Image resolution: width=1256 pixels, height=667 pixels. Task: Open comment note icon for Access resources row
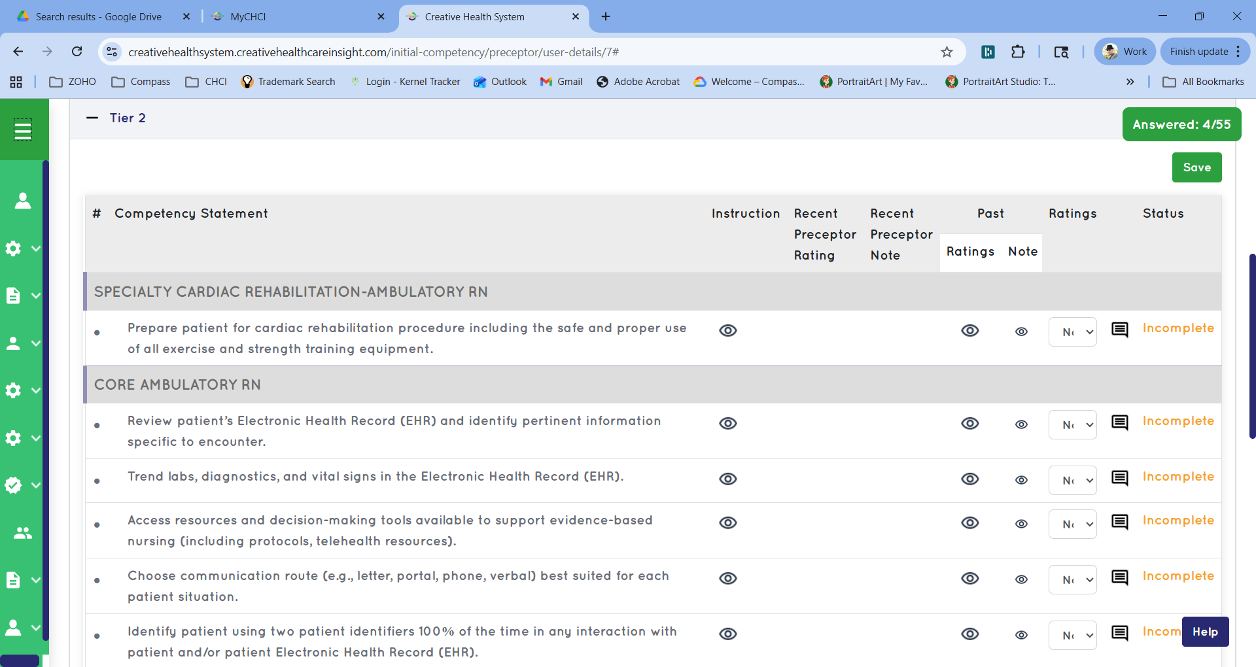[x=1120, y=522]
